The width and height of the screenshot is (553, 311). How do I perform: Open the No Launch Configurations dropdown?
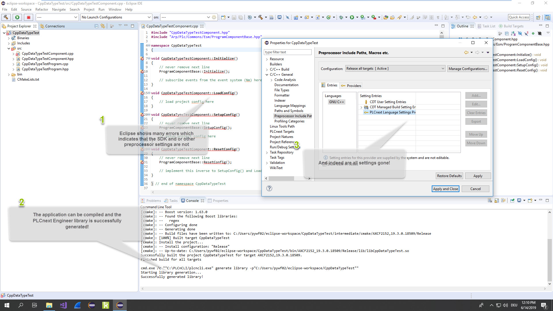[x=116, y=17]
